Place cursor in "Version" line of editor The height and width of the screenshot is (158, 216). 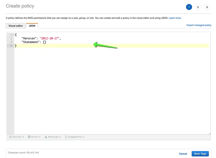[112, 38]
